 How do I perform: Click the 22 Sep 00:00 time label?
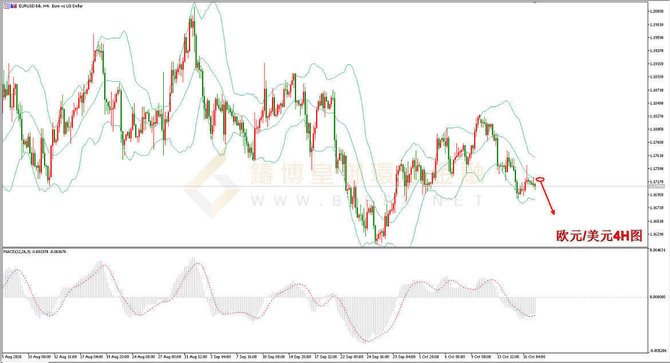tap(352, 357)
